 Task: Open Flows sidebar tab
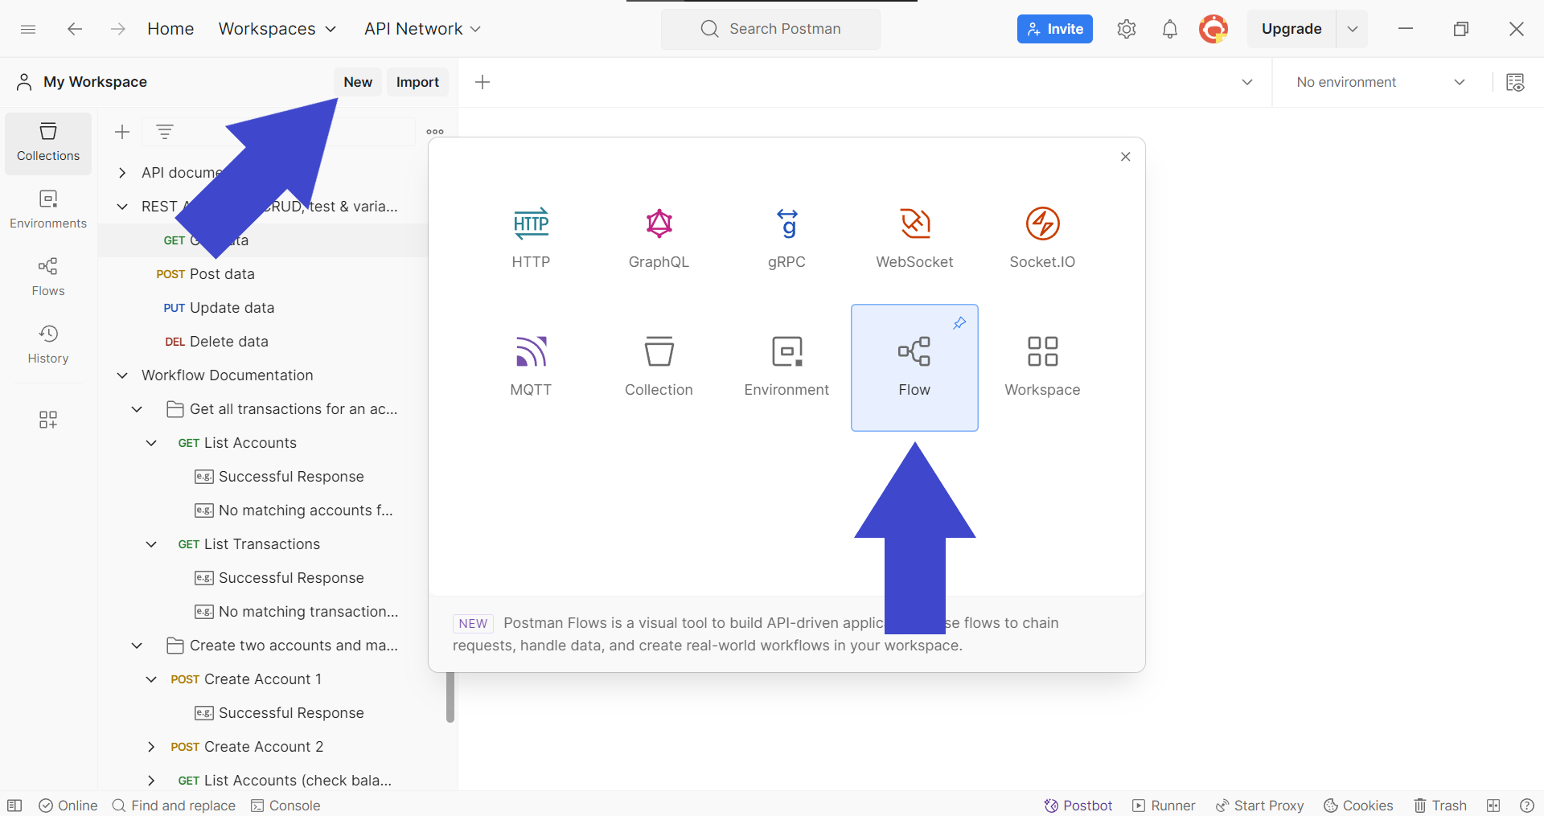[x=48, y=277]
